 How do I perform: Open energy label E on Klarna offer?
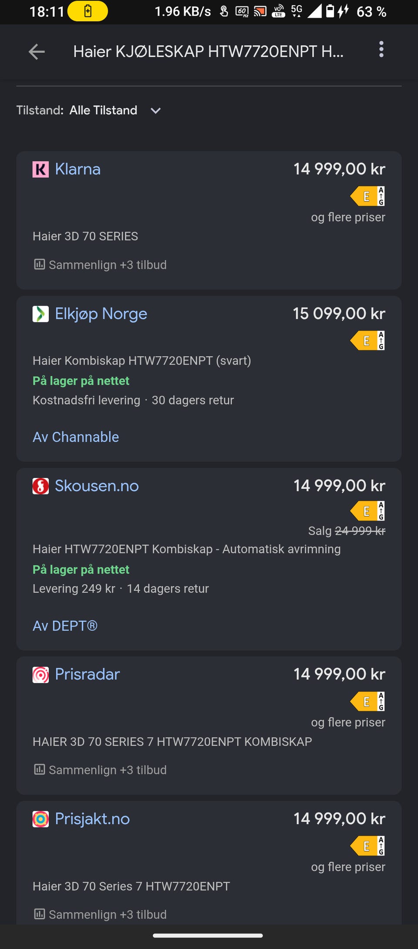pyautogui.click(x=367, y=196)
